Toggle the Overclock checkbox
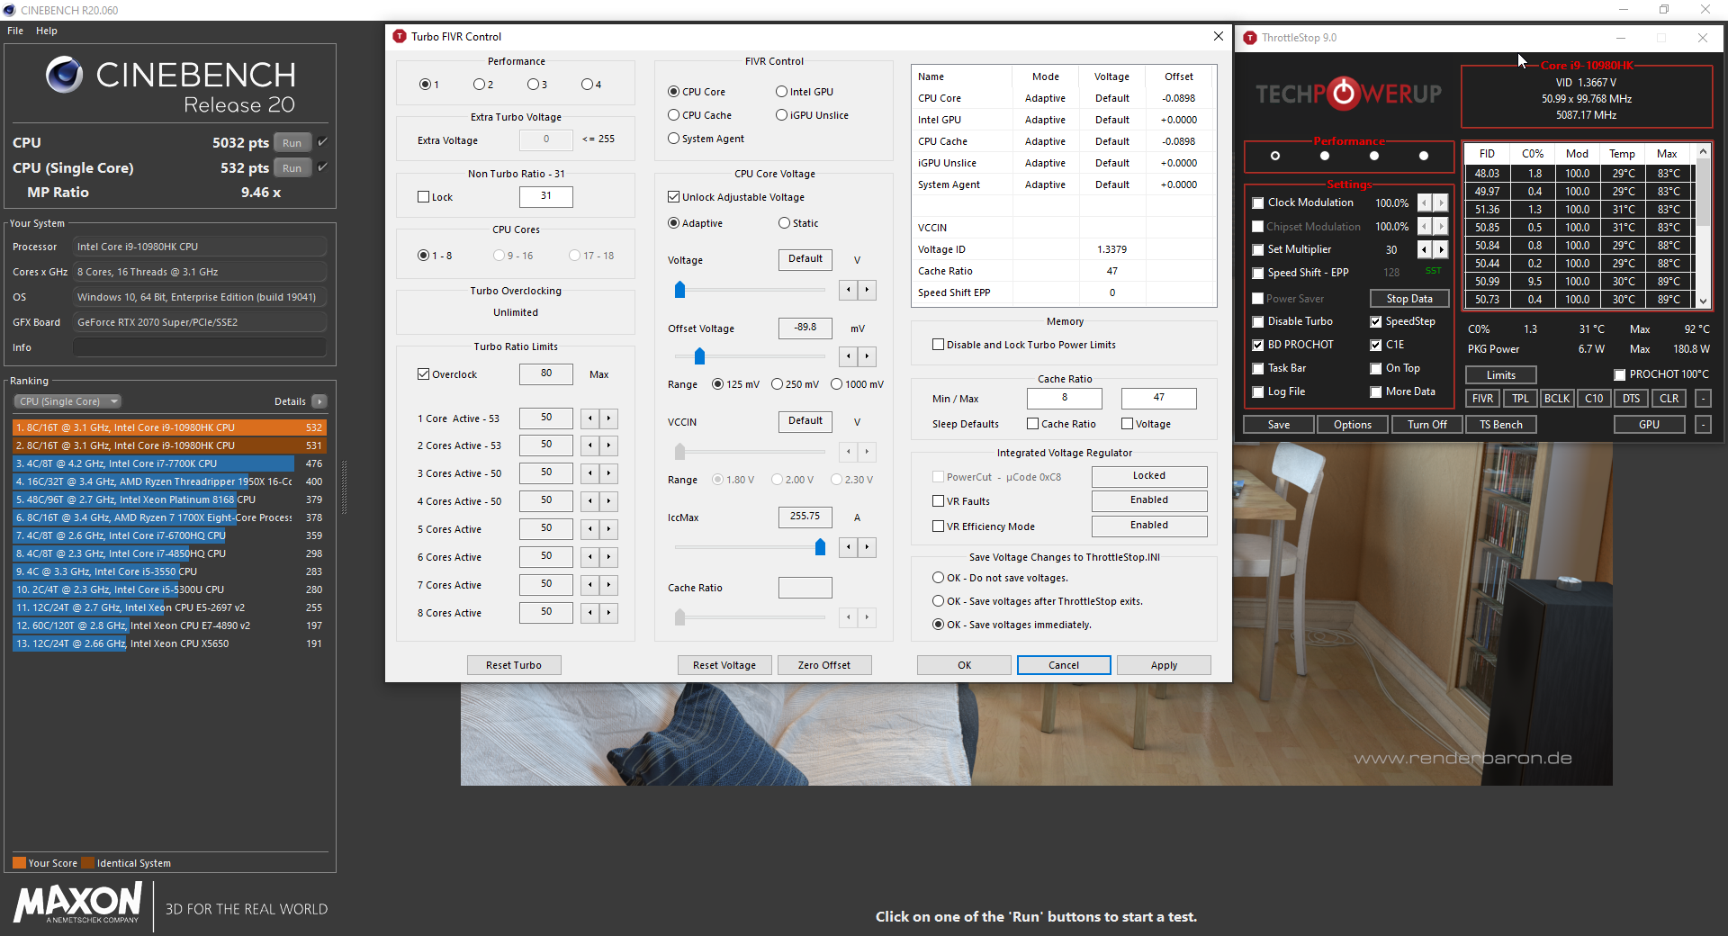Image resolution: width=1728 pixels, height=936 pixels. click(x=423, y=374)
